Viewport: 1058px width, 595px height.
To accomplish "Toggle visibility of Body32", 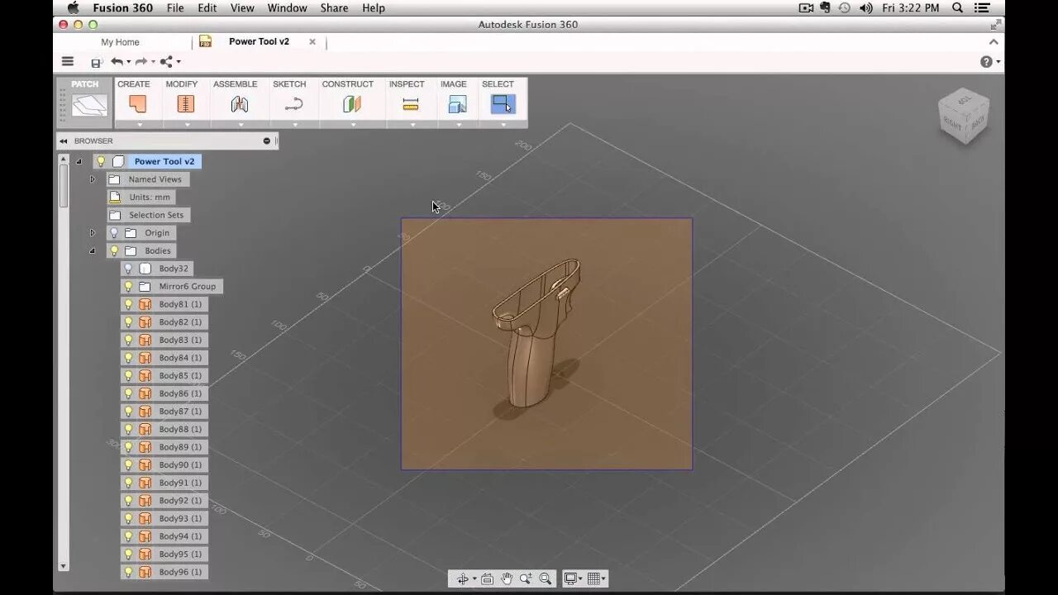I will tap(128, 269).
